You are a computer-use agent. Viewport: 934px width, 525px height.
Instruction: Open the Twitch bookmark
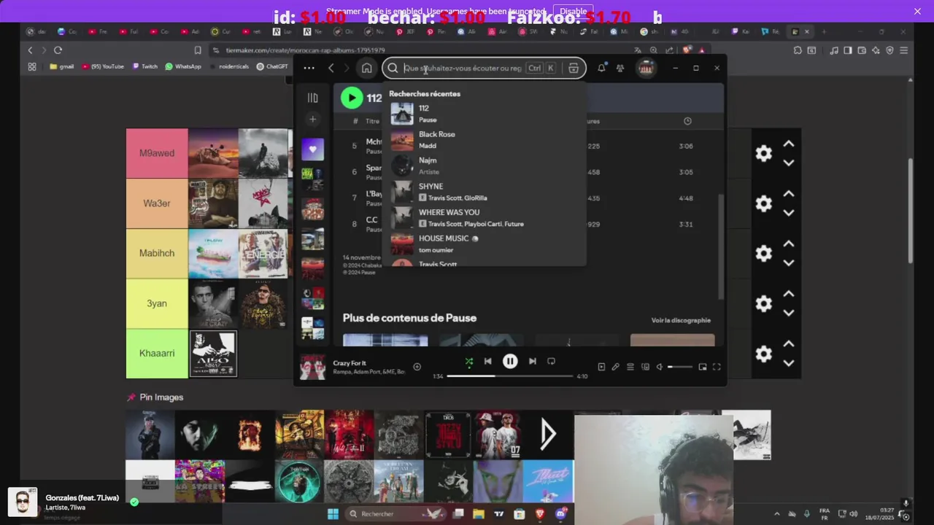pos(144,66)
